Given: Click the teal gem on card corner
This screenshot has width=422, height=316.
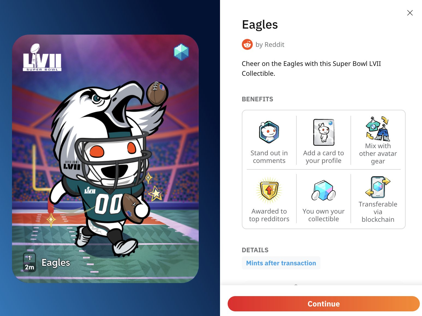Looking at the screenshot, I should pos(181,52).
